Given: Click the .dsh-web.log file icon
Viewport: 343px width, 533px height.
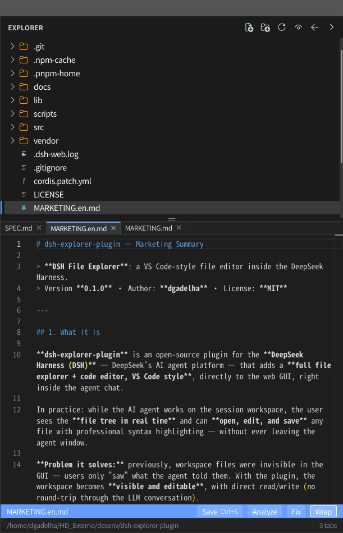Looking at the screenshot, I should [24, 154].
